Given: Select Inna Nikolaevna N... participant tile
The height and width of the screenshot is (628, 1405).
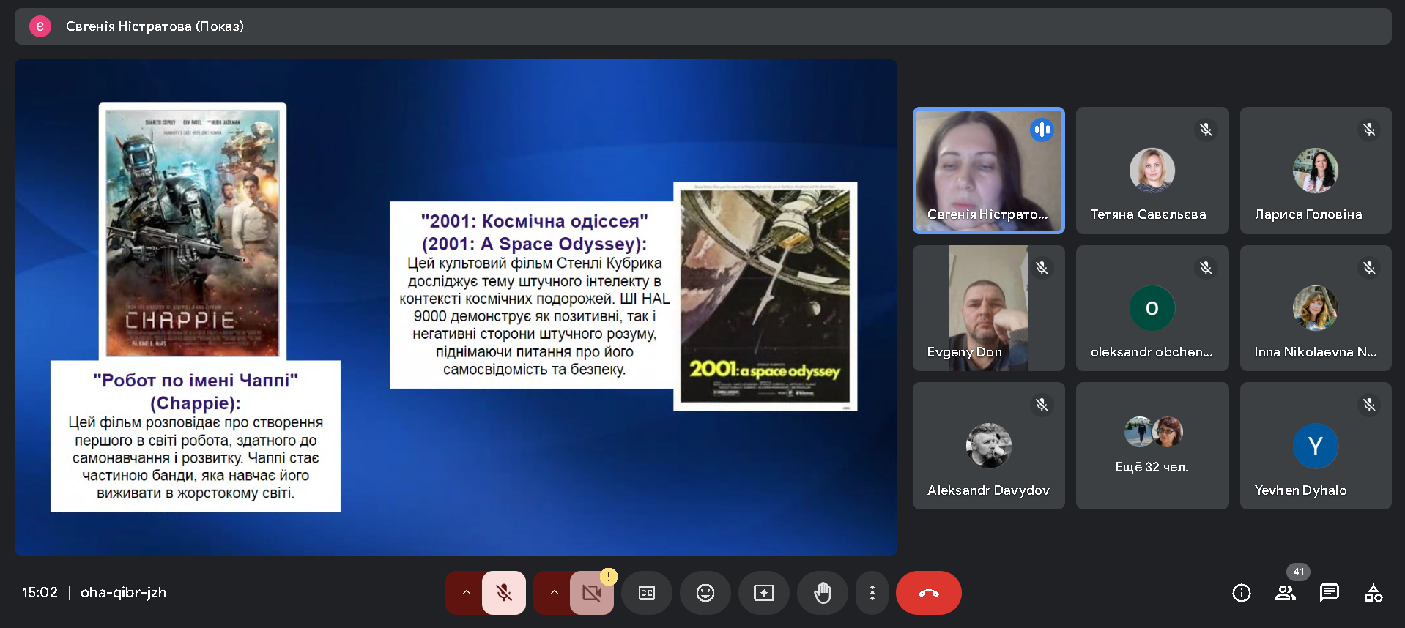Looking at the screenshot, I should point(1316,308).
